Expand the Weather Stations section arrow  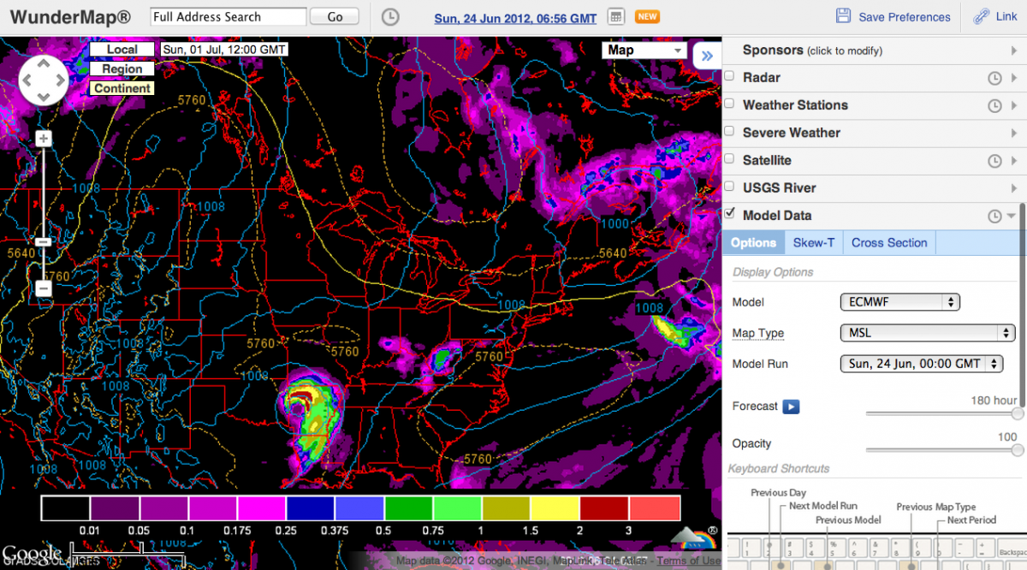click(x=1013, y=105)
